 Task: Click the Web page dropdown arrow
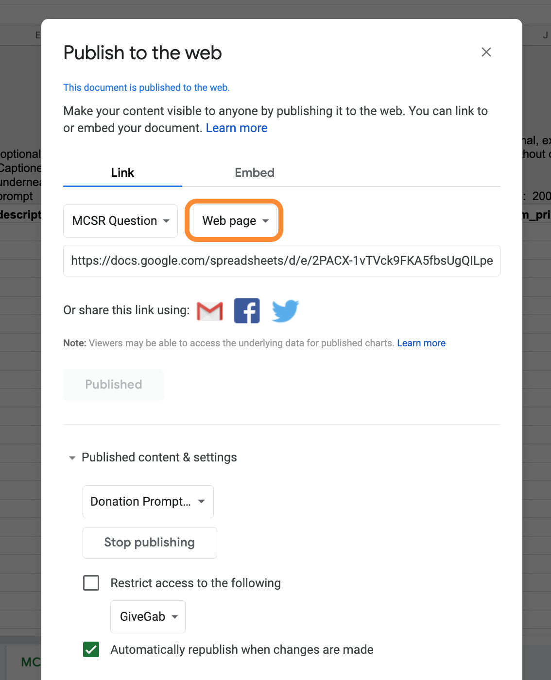tap(266, 221)
